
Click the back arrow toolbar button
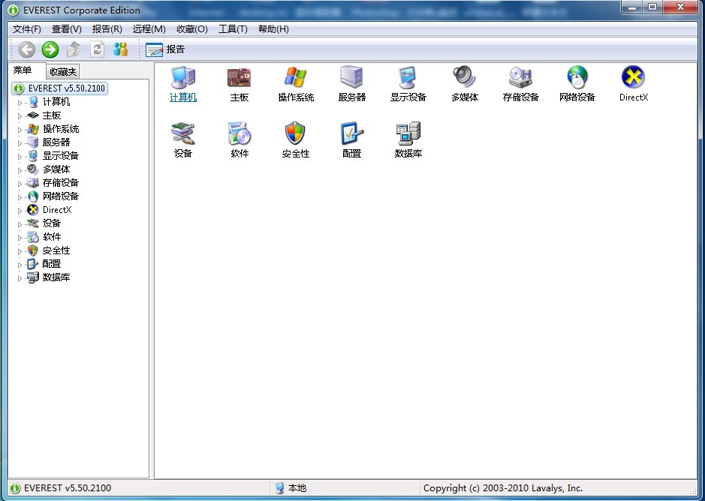[27, 49]
